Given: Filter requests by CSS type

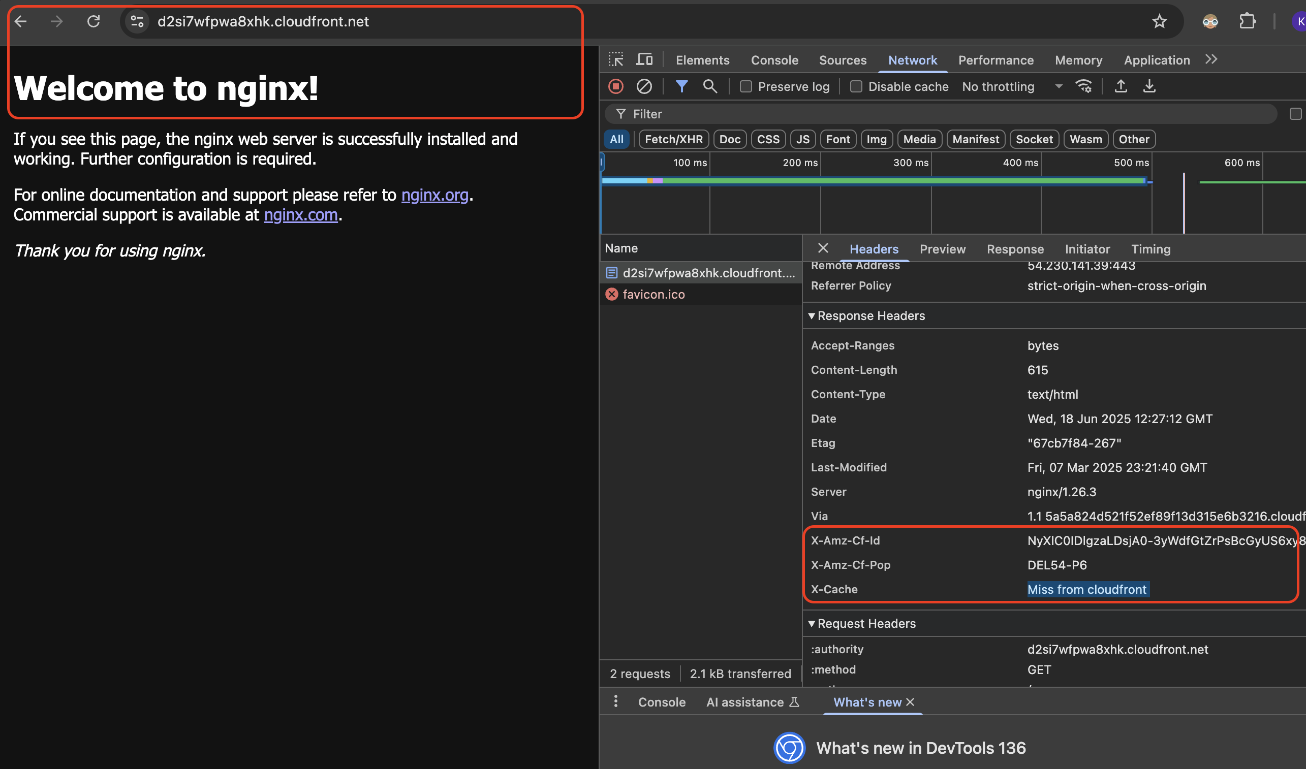Looking at the screenshot, I should 768,139.
